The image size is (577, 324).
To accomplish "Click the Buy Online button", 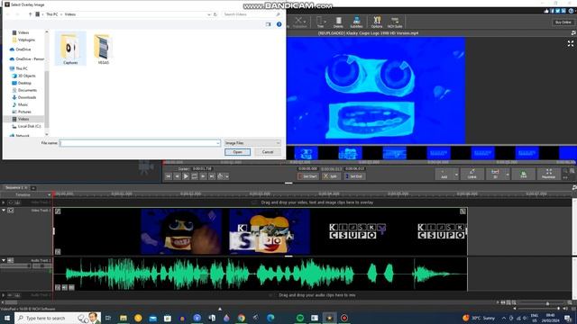I will (x=563, y=22).
